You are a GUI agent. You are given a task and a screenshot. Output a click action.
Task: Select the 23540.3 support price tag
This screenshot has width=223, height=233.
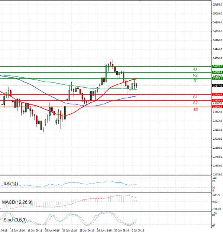(x=217, y=107)
